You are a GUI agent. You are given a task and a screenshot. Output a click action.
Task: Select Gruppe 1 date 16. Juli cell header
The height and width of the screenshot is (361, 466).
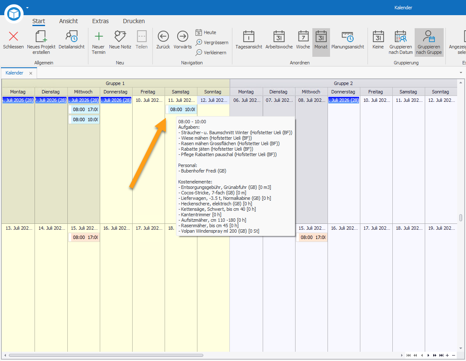coord(116,228)
